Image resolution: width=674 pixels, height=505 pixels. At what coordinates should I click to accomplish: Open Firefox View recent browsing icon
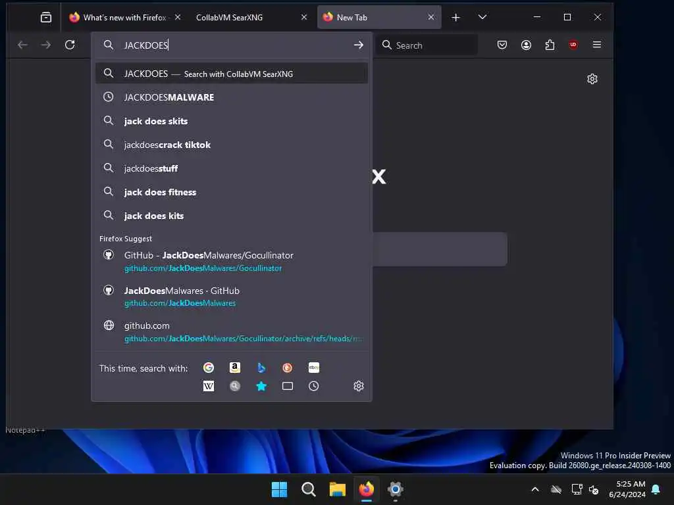(46, 17)
